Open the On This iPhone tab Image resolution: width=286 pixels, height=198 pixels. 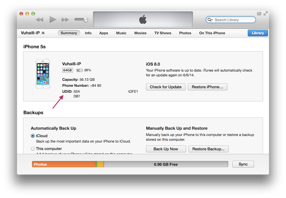pos(212,33)
